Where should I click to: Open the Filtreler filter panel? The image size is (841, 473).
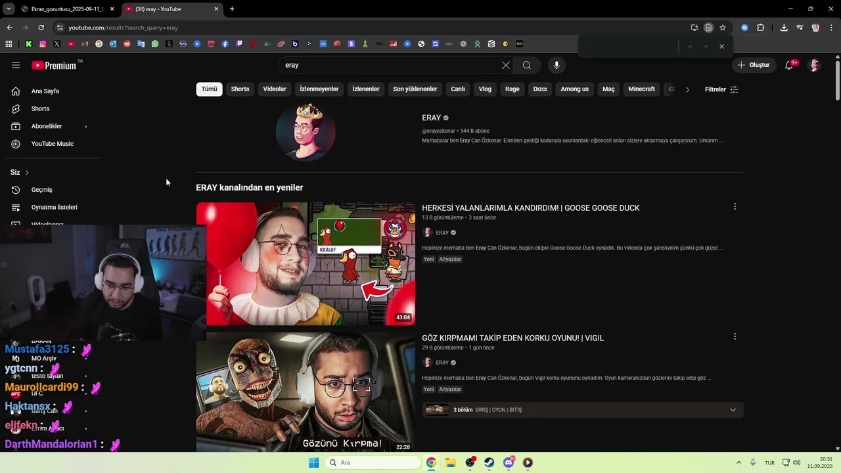coord(721,89)
